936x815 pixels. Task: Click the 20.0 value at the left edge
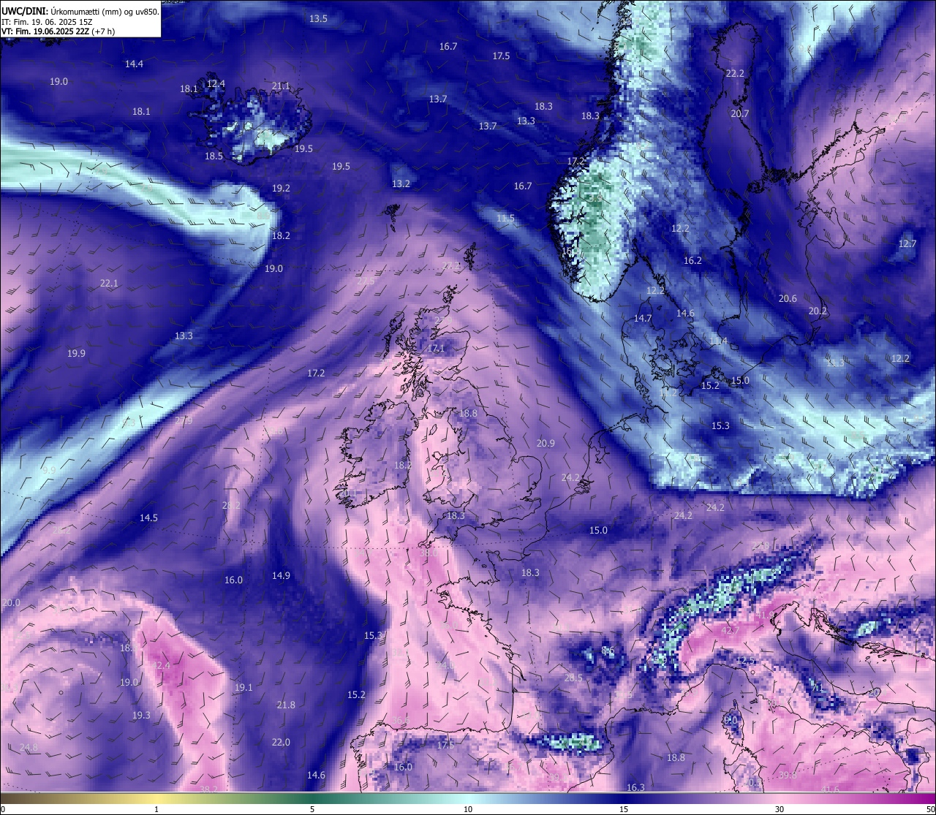pyautogui.click(x=11, y=602)
